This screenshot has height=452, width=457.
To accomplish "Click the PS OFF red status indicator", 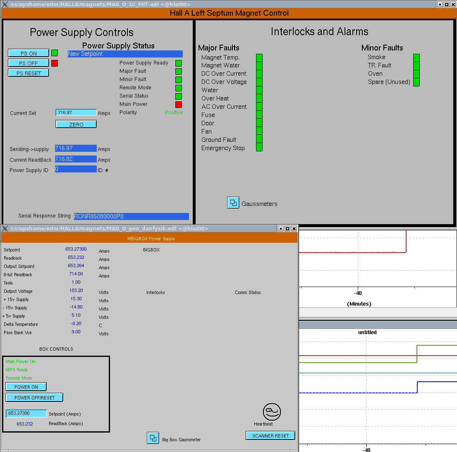I will click(x=55, y=63).
